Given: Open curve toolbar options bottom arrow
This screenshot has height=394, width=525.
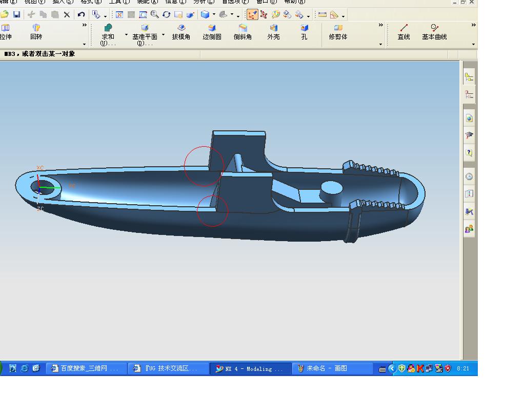Looking at the screenshot, I should point(473,44).
